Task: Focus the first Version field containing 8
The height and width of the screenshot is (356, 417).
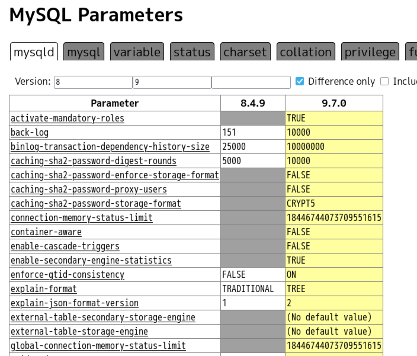Action: tap(93, 82)
